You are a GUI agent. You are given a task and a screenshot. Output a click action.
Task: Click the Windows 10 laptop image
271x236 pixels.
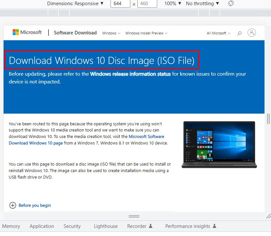(x=219, y=145)
